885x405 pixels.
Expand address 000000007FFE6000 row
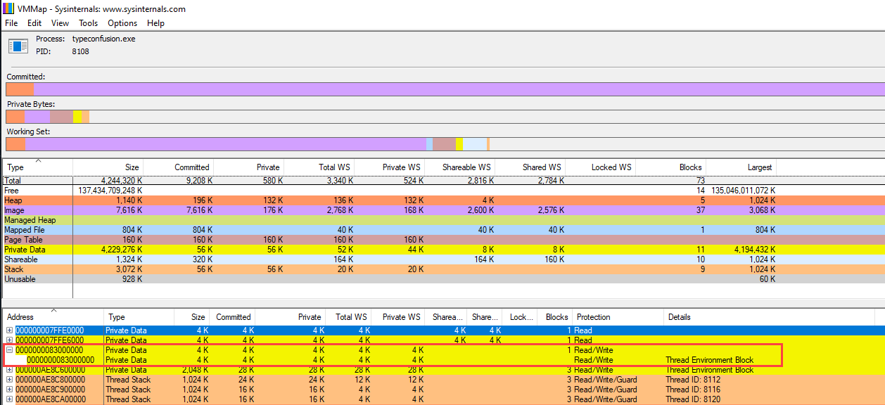[x=10, y=340]
